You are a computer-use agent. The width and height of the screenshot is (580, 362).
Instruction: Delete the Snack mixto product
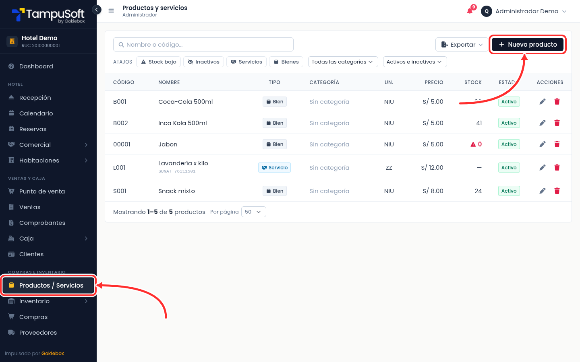point(557,191)
